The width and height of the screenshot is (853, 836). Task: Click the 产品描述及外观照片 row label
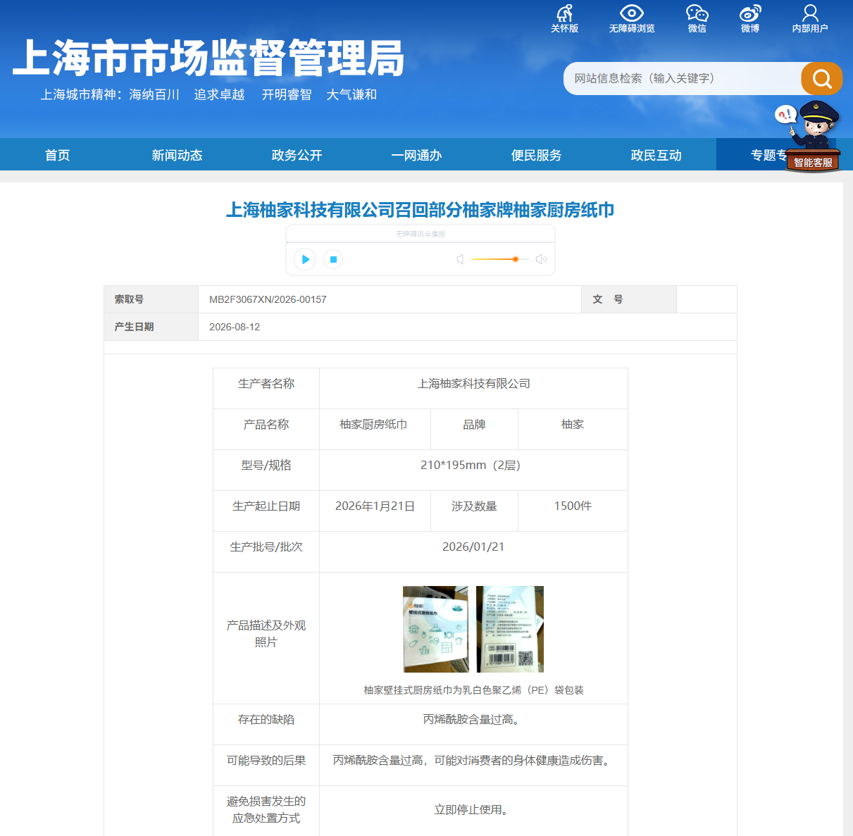coord(266,634)
